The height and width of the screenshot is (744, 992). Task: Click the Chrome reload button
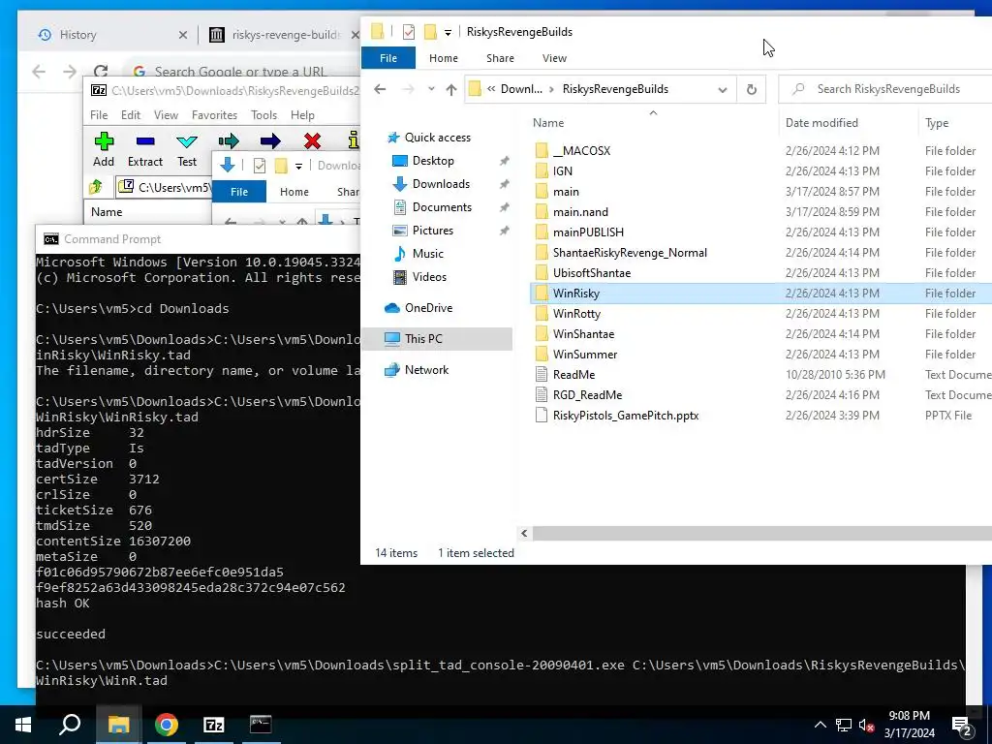101,71
